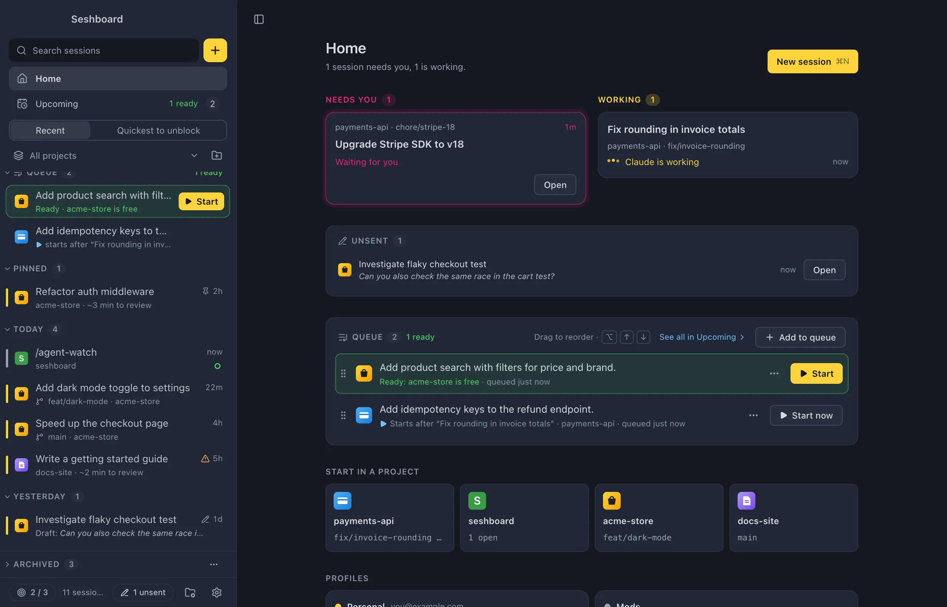This screenshot has width=947, height=607.
Task: Select the Recent sort toggle
Action: coord(50,130)
